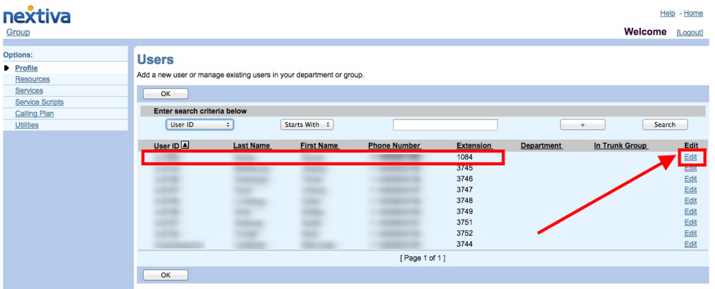Screen dimensions: 715x289
Task: Edit user with extension 3752
Action: [691, 233]
